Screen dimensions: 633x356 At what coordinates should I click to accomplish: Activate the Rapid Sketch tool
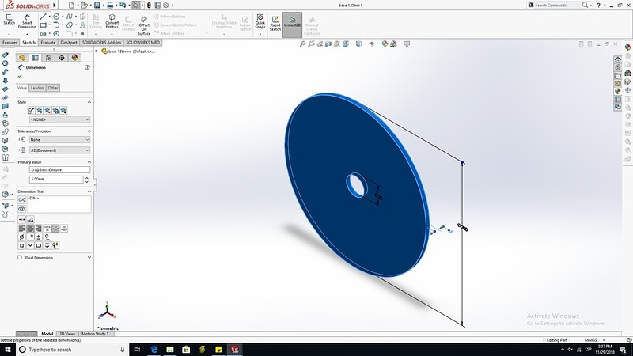tap(275, 24)
